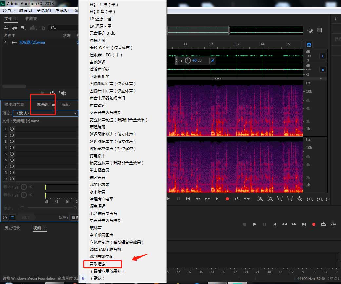Switch to the 收藏夹 tab
Viewport: 341px width, 284px height.
[31, 19]
